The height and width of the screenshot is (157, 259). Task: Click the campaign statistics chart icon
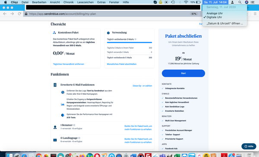tap(63, 104)
